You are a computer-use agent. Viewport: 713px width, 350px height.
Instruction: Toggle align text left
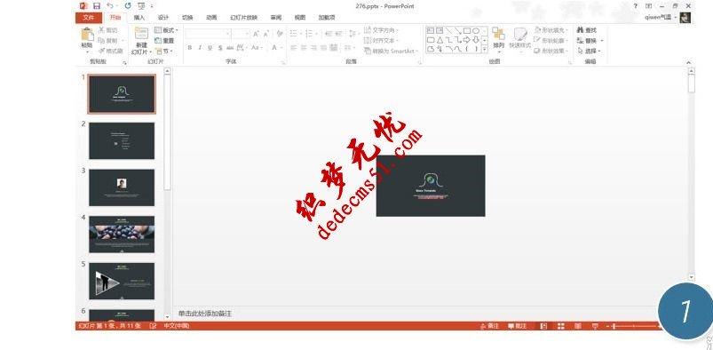click(x=294, y=47)
